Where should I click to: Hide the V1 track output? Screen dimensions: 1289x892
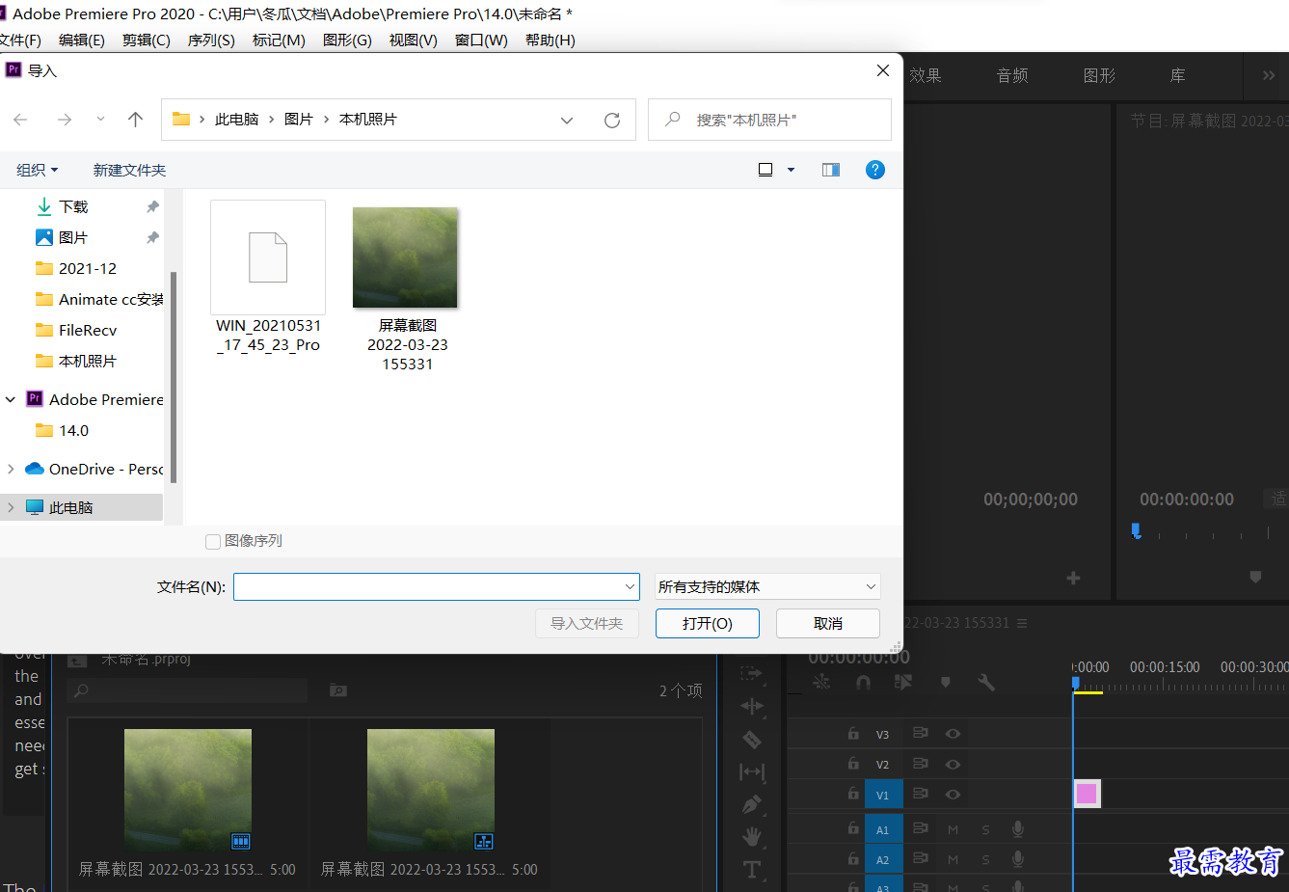click(953, 795)
